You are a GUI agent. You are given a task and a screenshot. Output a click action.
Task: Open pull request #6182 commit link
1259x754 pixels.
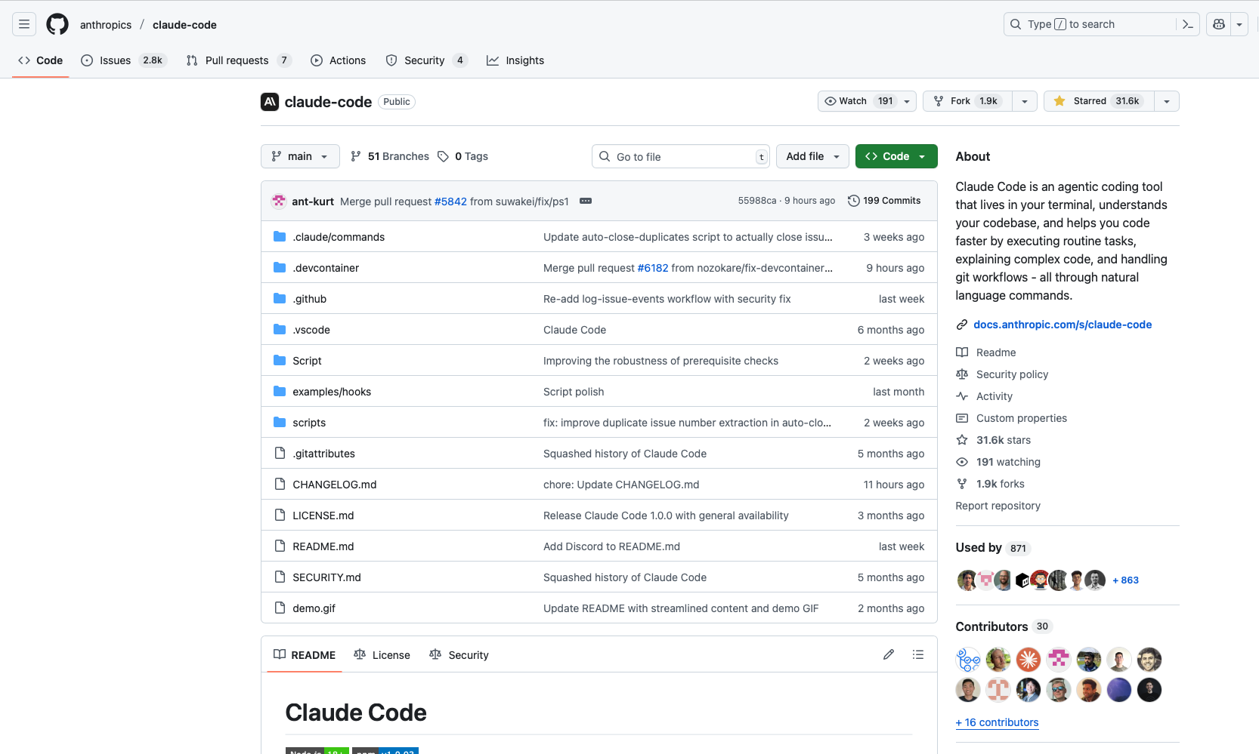[x=653, y=268]
